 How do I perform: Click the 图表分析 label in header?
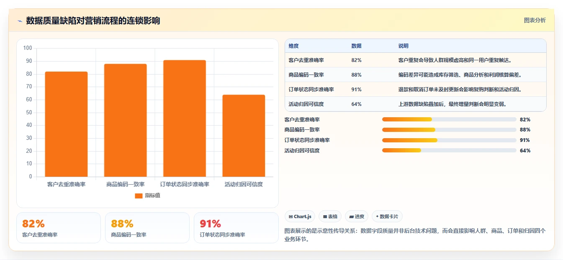(535, 20)
